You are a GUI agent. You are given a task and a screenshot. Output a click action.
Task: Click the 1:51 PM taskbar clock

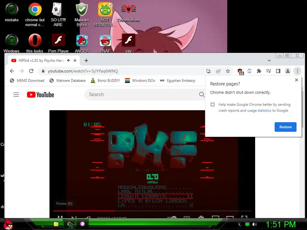point(281,225)
